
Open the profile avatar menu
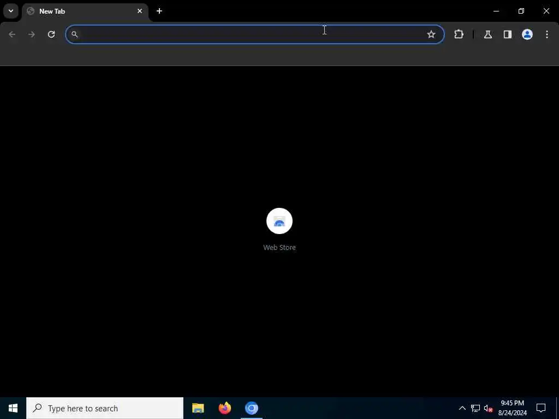[527, 34]
